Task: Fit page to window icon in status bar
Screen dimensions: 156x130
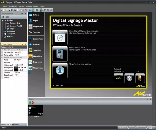Action: 150,128
